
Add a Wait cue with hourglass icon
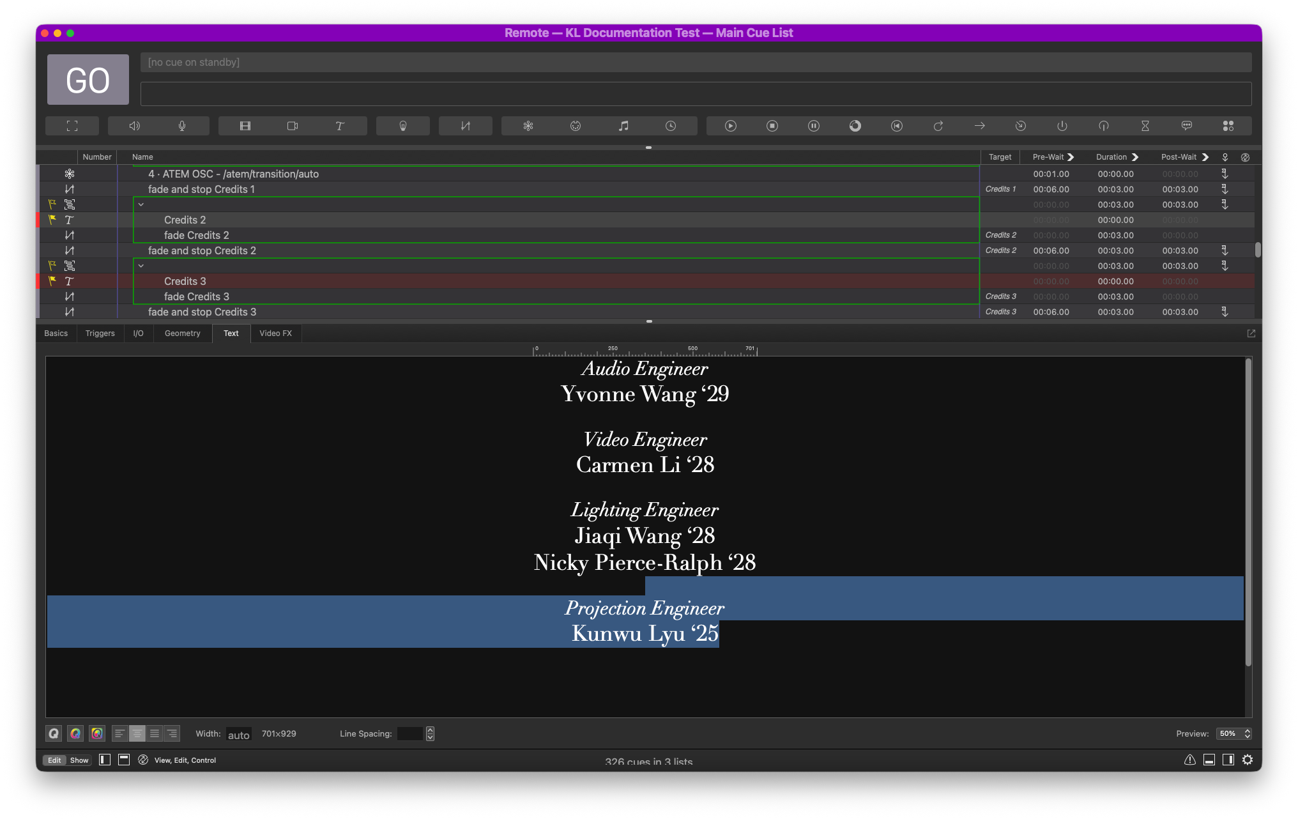pyautogui.click(x=1145, y=126)
